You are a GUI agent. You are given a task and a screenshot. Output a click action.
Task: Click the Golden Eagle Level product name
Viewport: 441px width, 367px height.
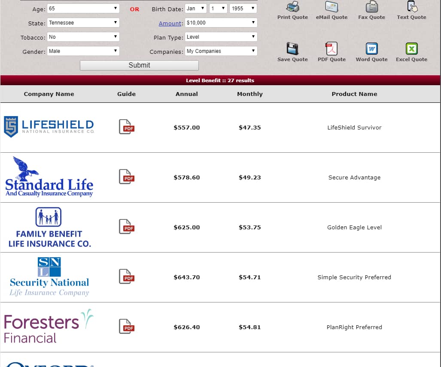coord(354,227)
